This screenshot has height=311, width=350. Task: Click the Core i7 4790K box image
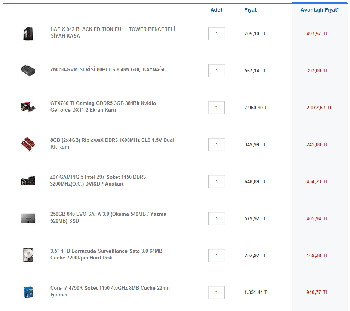coord(28,292)
